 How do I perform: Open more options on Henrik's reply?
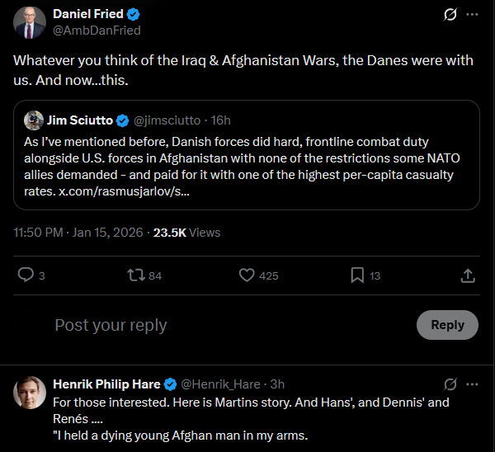pos(472,384)
